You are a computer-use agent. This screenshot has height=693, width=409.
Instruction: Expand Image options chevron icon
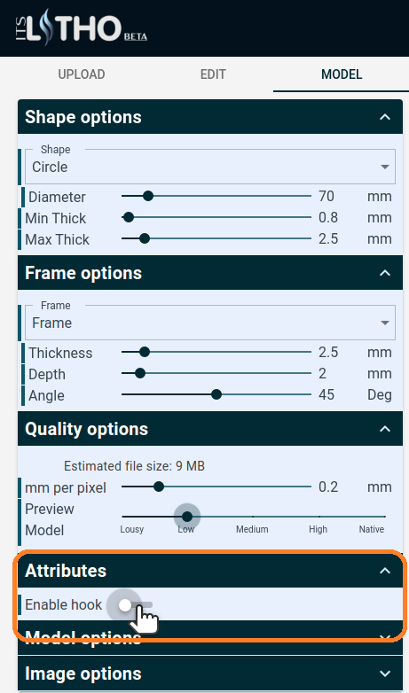coord(385,674)
